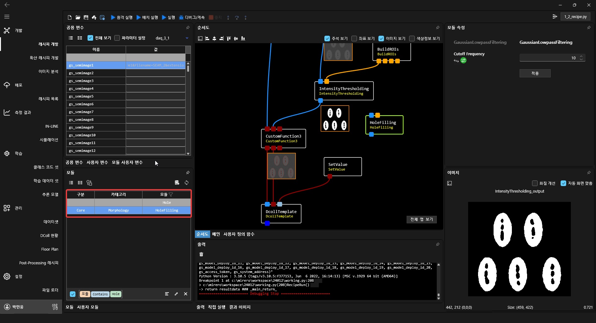Viewport: 596px width, 323px height.
Task: Refresh the module list
Action: click(x=187, y=183)
